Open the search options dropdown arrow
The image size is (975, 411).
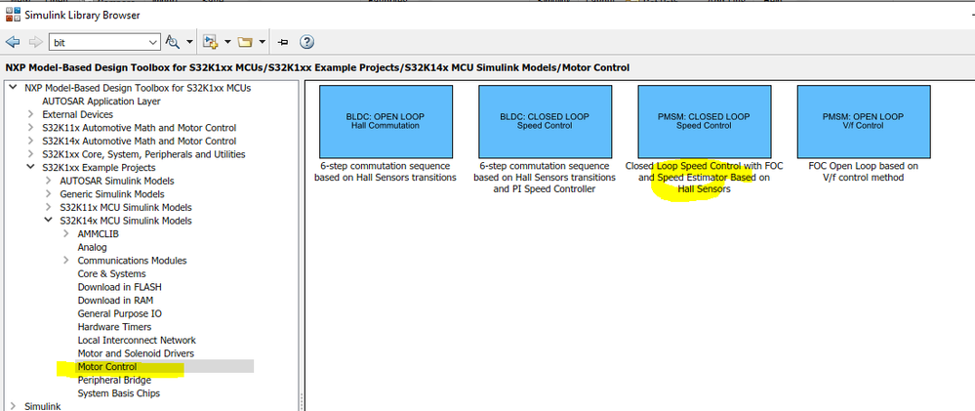[189, 42]
